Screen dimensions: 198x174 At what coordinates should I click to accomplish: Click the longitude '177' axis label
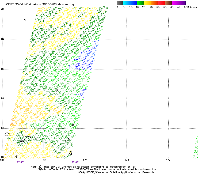[x=168, y=160]
